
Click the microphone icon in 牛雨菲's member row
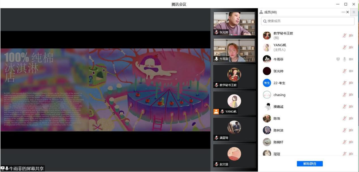pyautogui.click(x=345, y=59)
